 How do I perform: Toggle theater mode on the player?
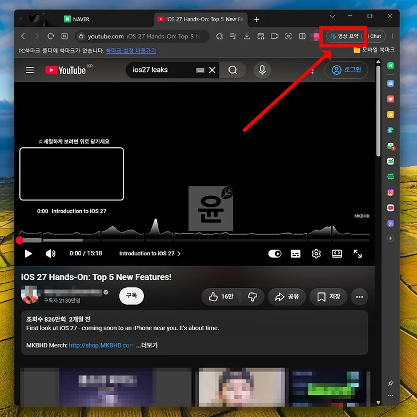coord(337,254)
